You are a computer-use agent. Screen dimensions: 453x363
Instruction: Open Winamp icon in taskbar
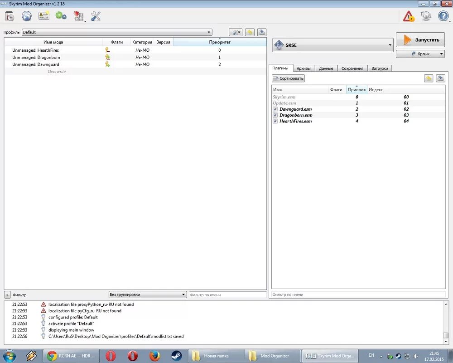(31, 356)
